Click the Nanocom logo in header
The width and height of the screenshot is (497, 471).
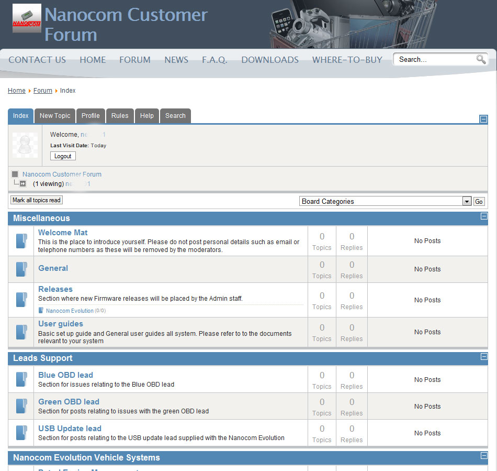[x=27, y=18]
